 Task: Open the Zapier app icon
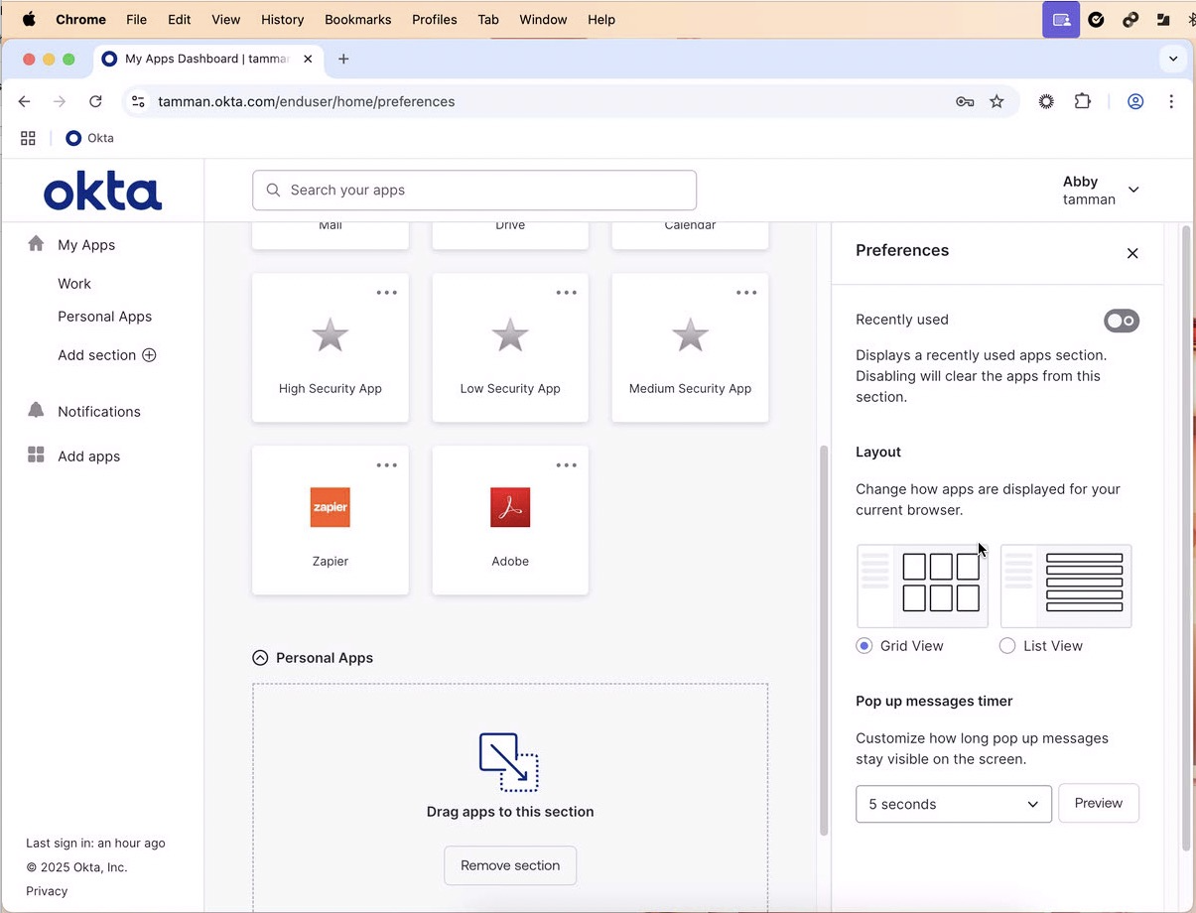(x=330, y=507)
